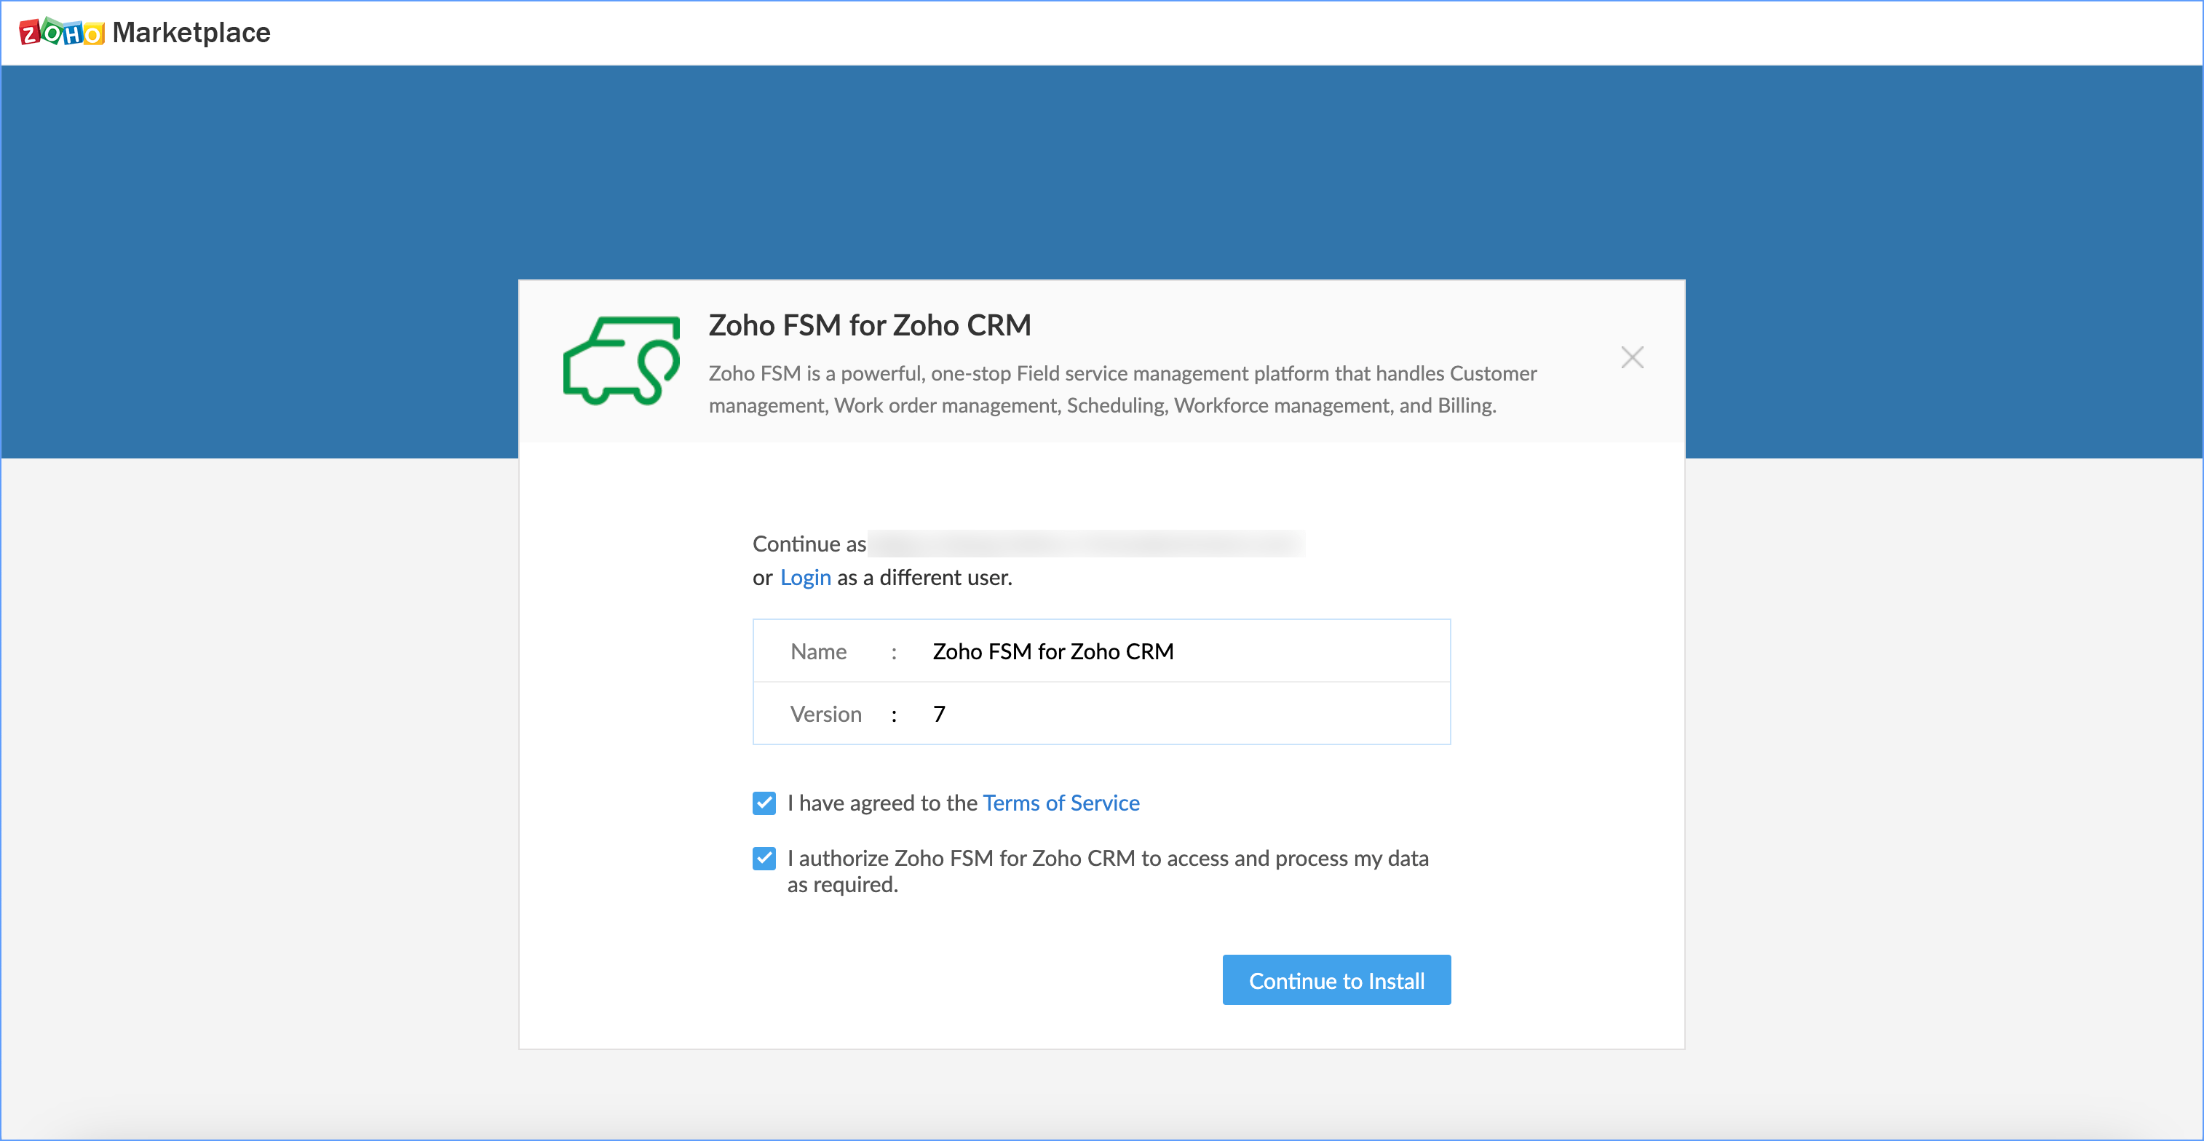Click the Zoho logo icon
The width and height of the screenshot is (2204, 1141).
60,33
